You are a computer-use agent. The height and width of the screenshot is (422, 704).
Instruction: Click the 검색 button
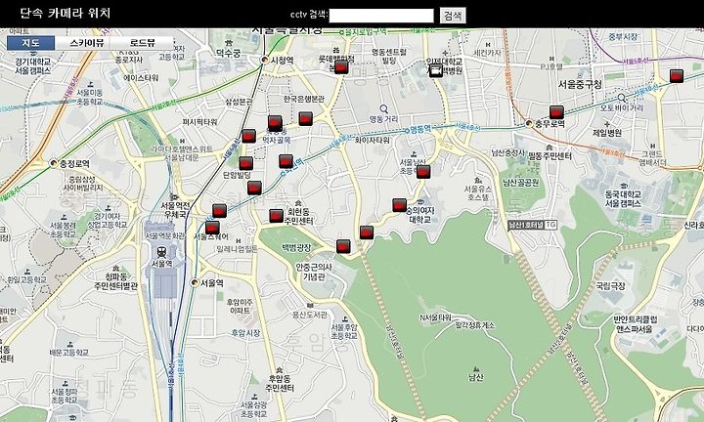[453, 16]
